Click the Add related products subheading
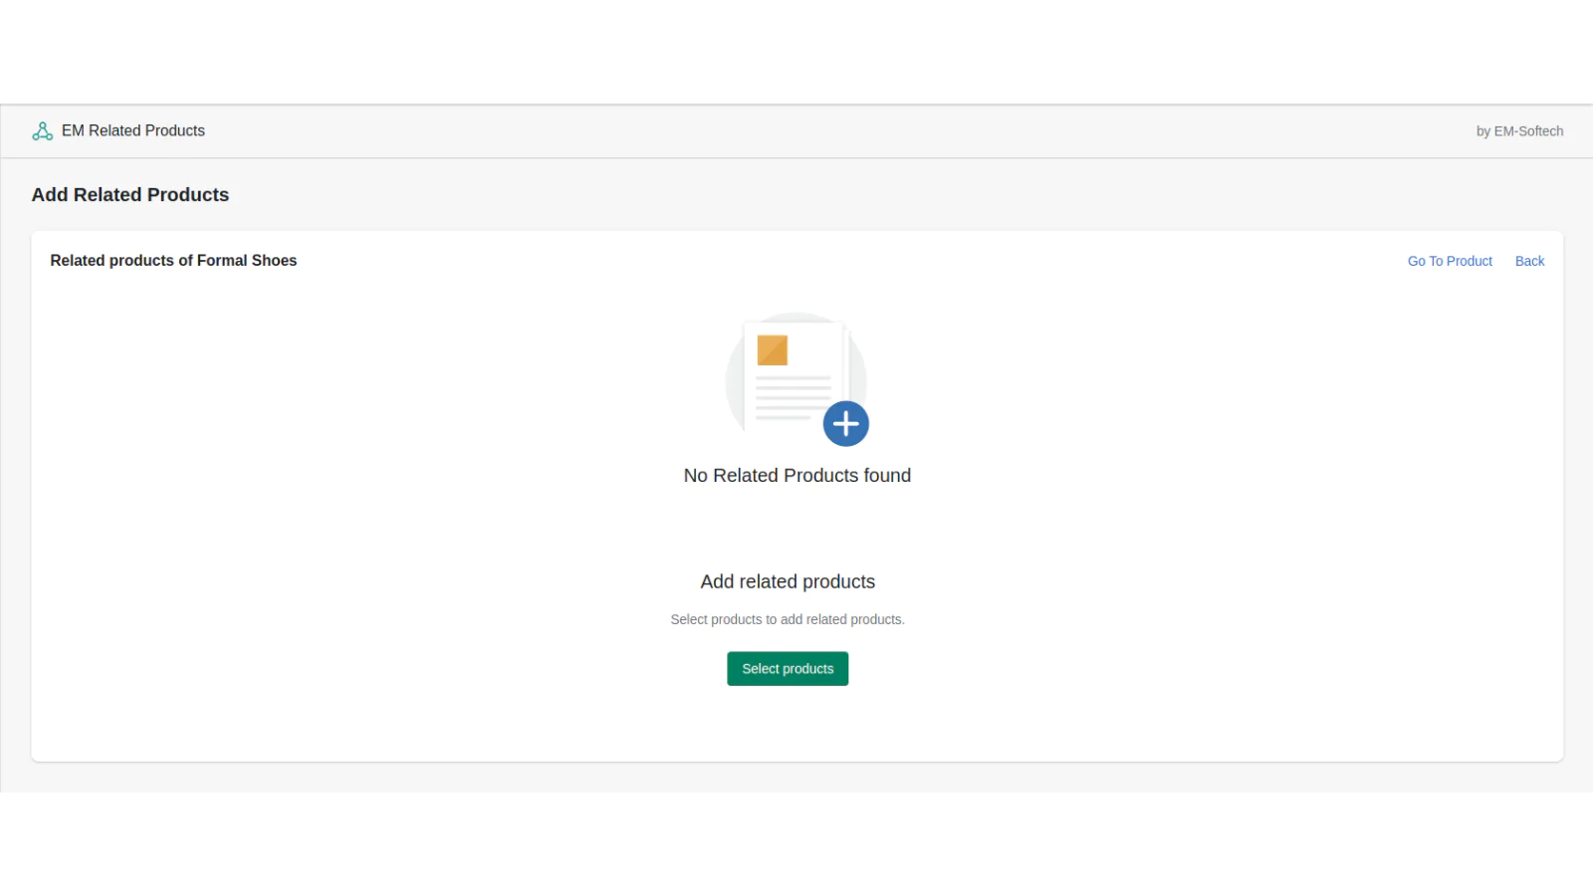The width and height of the screenshot is (1593, 896). [788, 581]
